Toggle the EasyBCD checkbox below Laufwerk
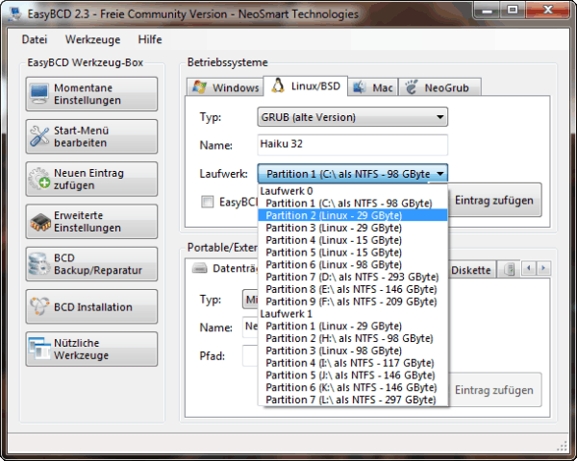Screen dimensions: 577x461 pyautogui.click(x=207, y=202)
